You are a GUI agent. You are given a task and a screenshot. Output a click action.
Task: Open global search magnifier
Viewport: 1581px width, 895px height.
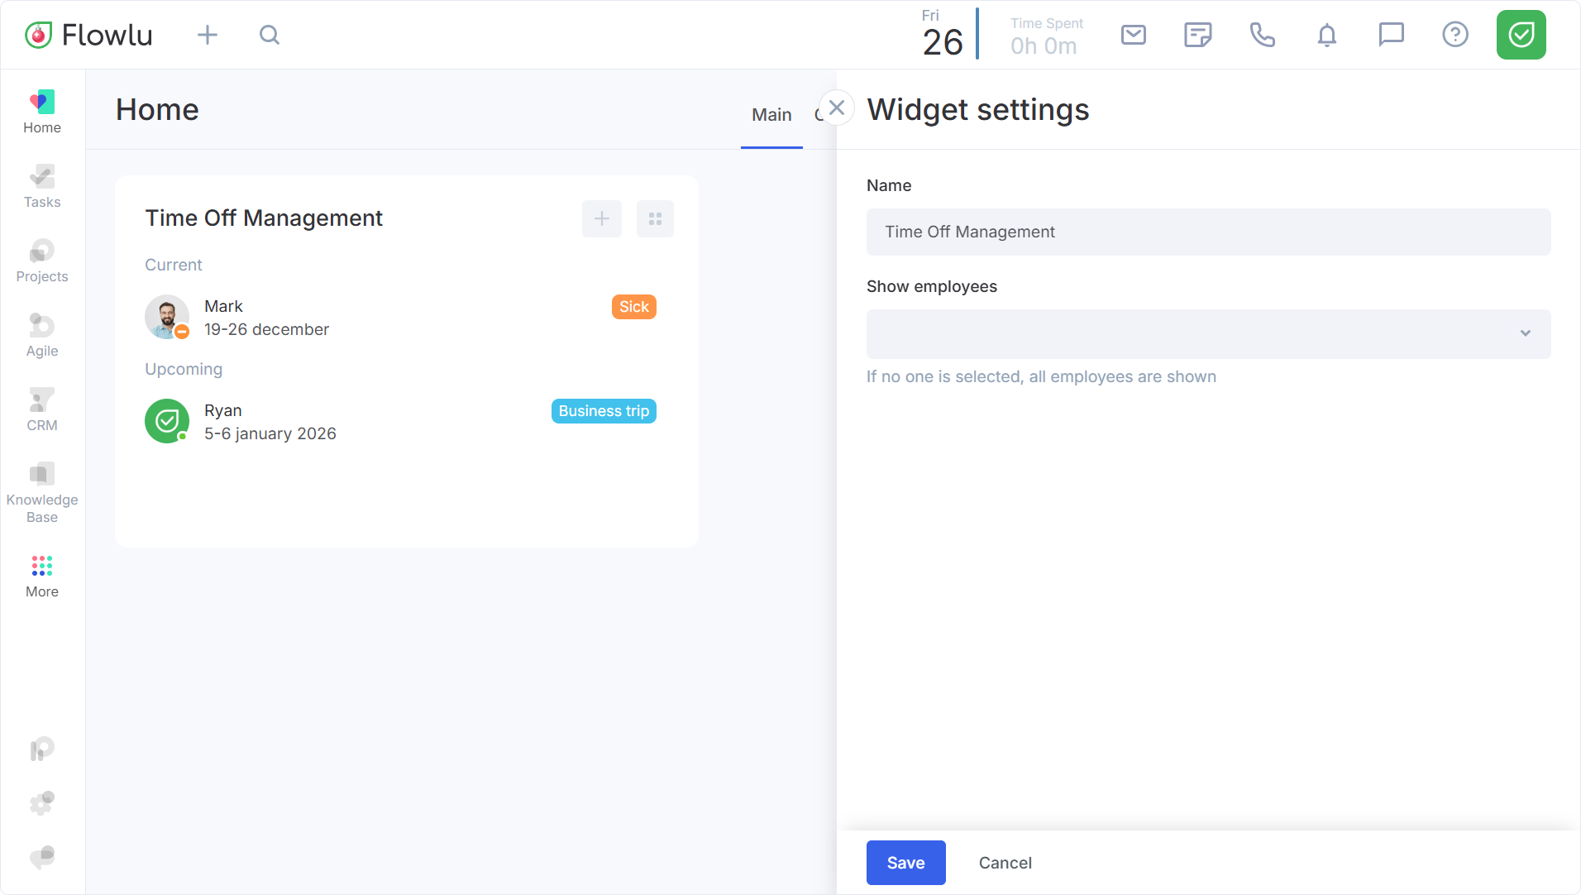click(x=270, y=35)
